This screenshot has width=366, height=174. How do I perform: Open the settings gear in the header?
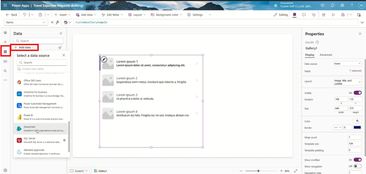tap(342, 5)
